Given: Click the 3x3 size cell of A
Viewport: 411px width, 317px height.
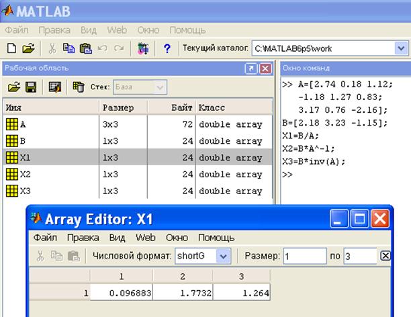Looking at the screenshot, I should point(123,124).
